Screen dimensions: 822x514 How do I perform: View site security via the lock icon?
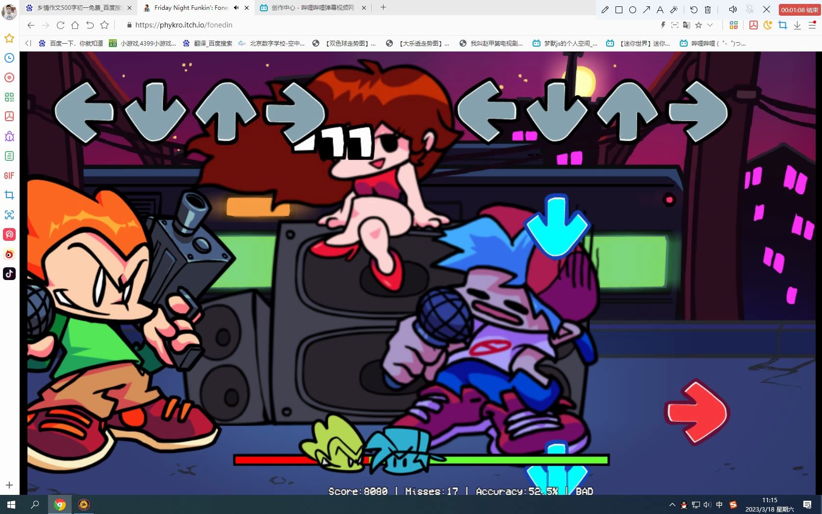pyautogui.click(x=129, y=25)
